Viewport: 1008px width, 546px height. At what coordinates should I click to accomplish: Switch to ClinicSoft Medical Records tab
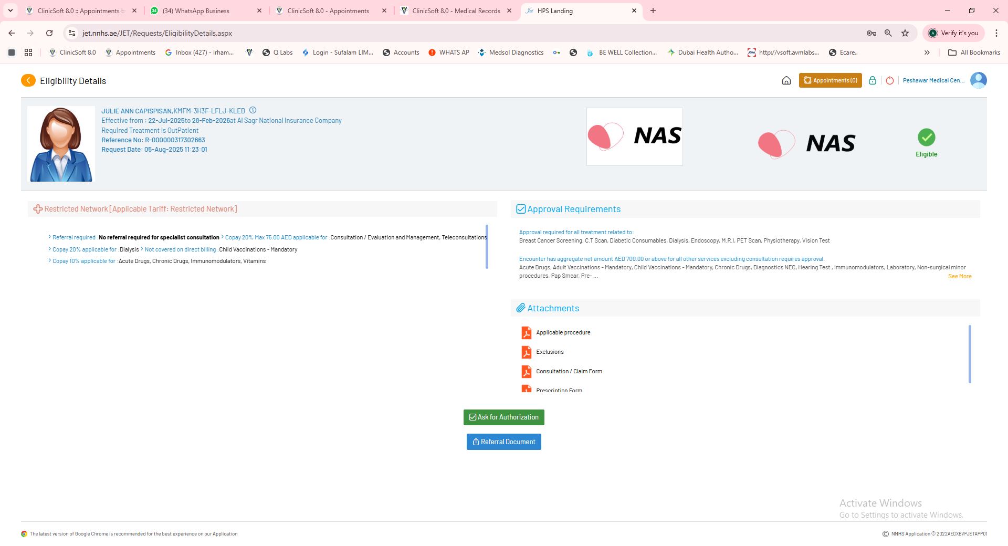[456, 10]
